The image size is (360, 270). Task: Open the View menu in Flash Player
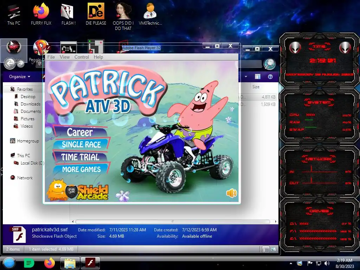point(65,57)
